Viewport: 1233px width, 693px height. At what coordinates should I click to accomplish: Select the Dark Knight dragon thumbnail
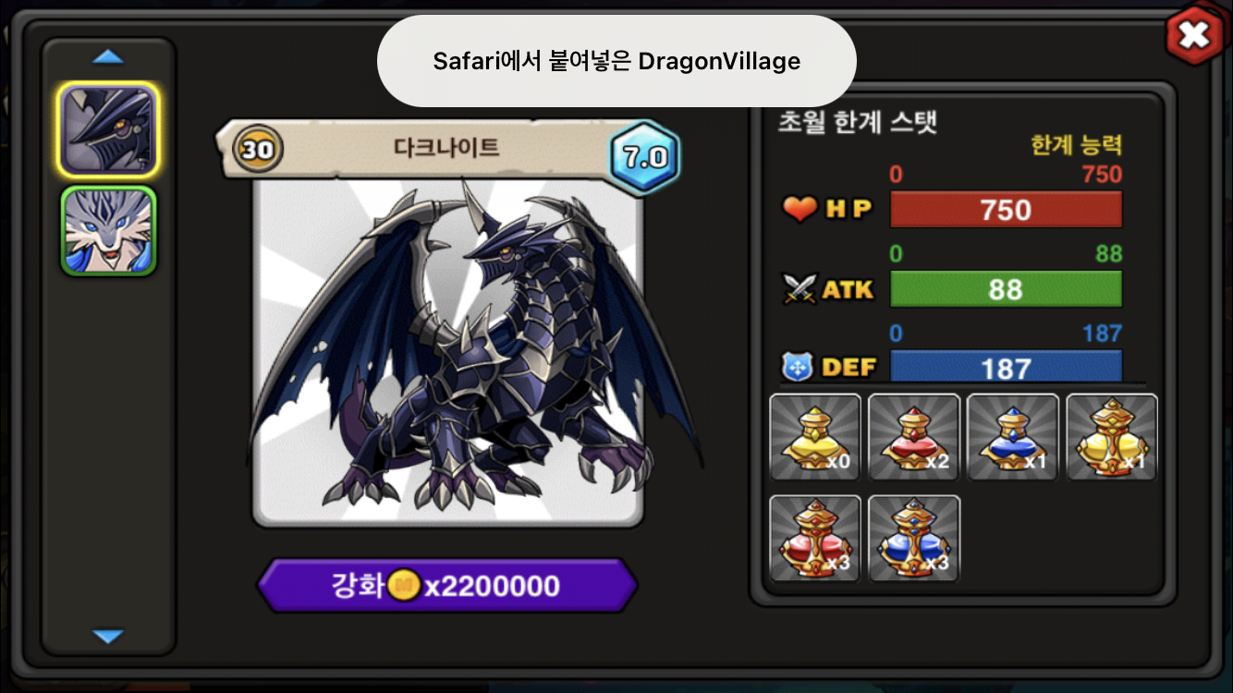108,130
